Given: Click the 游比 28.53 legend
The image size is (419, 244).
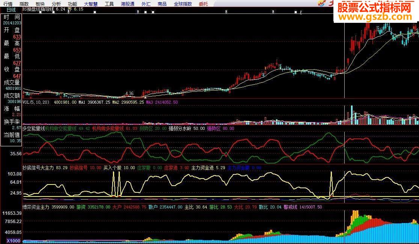Looking at the screenshot, I should (x=220, y=207).
